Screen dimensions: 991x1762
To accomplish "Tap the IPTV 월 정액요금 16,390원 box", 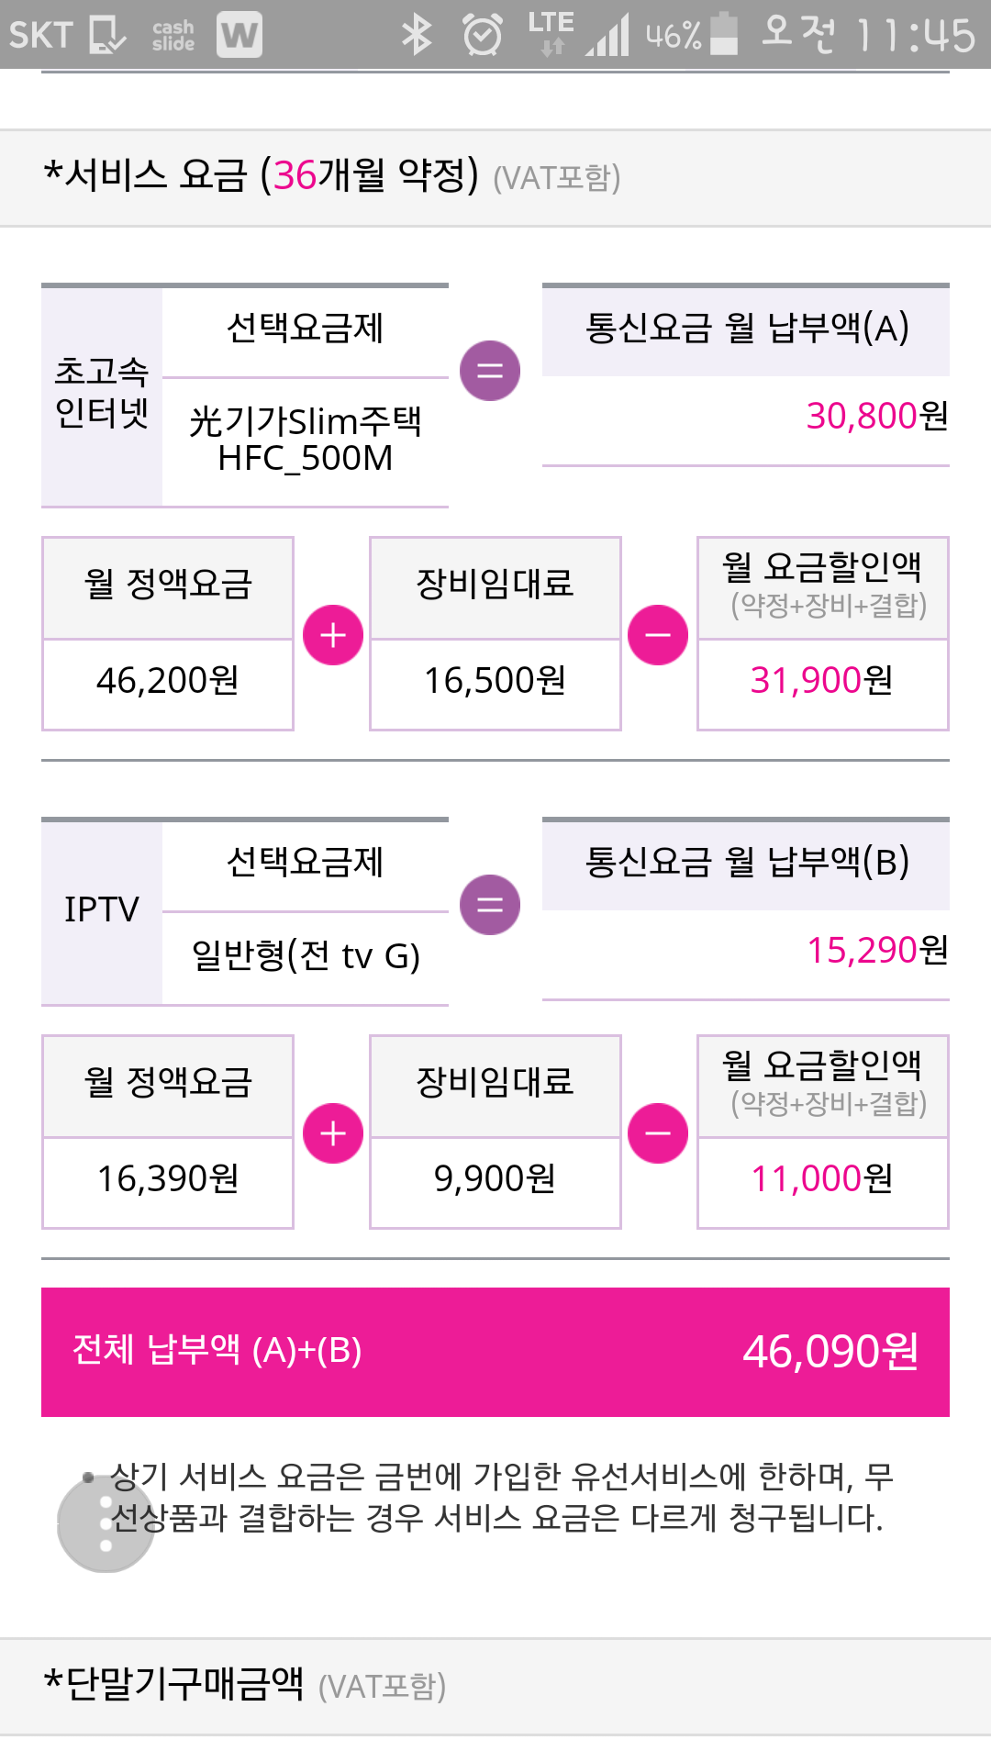I will [168, 1179].
